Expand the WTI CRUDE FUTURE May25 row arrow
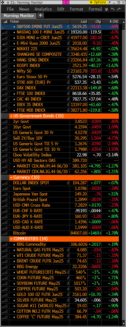 click(14, 255)
